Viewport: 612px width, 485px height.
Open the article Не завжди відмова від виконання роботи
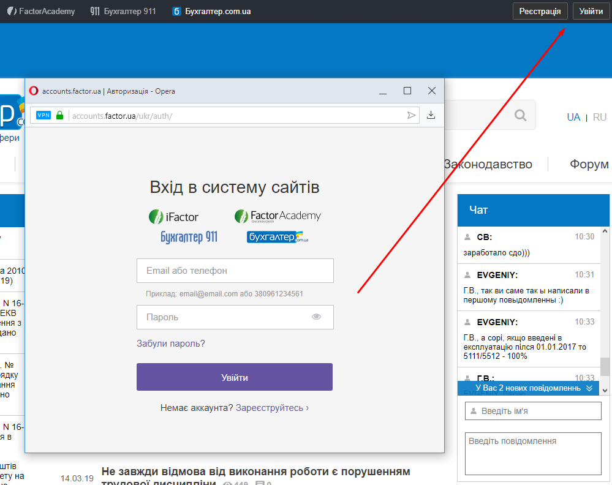[255, 477]
